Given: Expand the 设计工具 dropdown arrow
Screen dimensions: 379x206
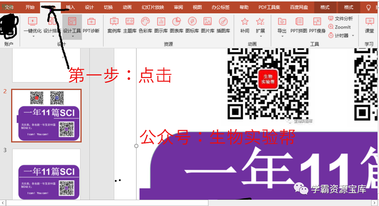Looking at the screenshot, I should (73, 36).
